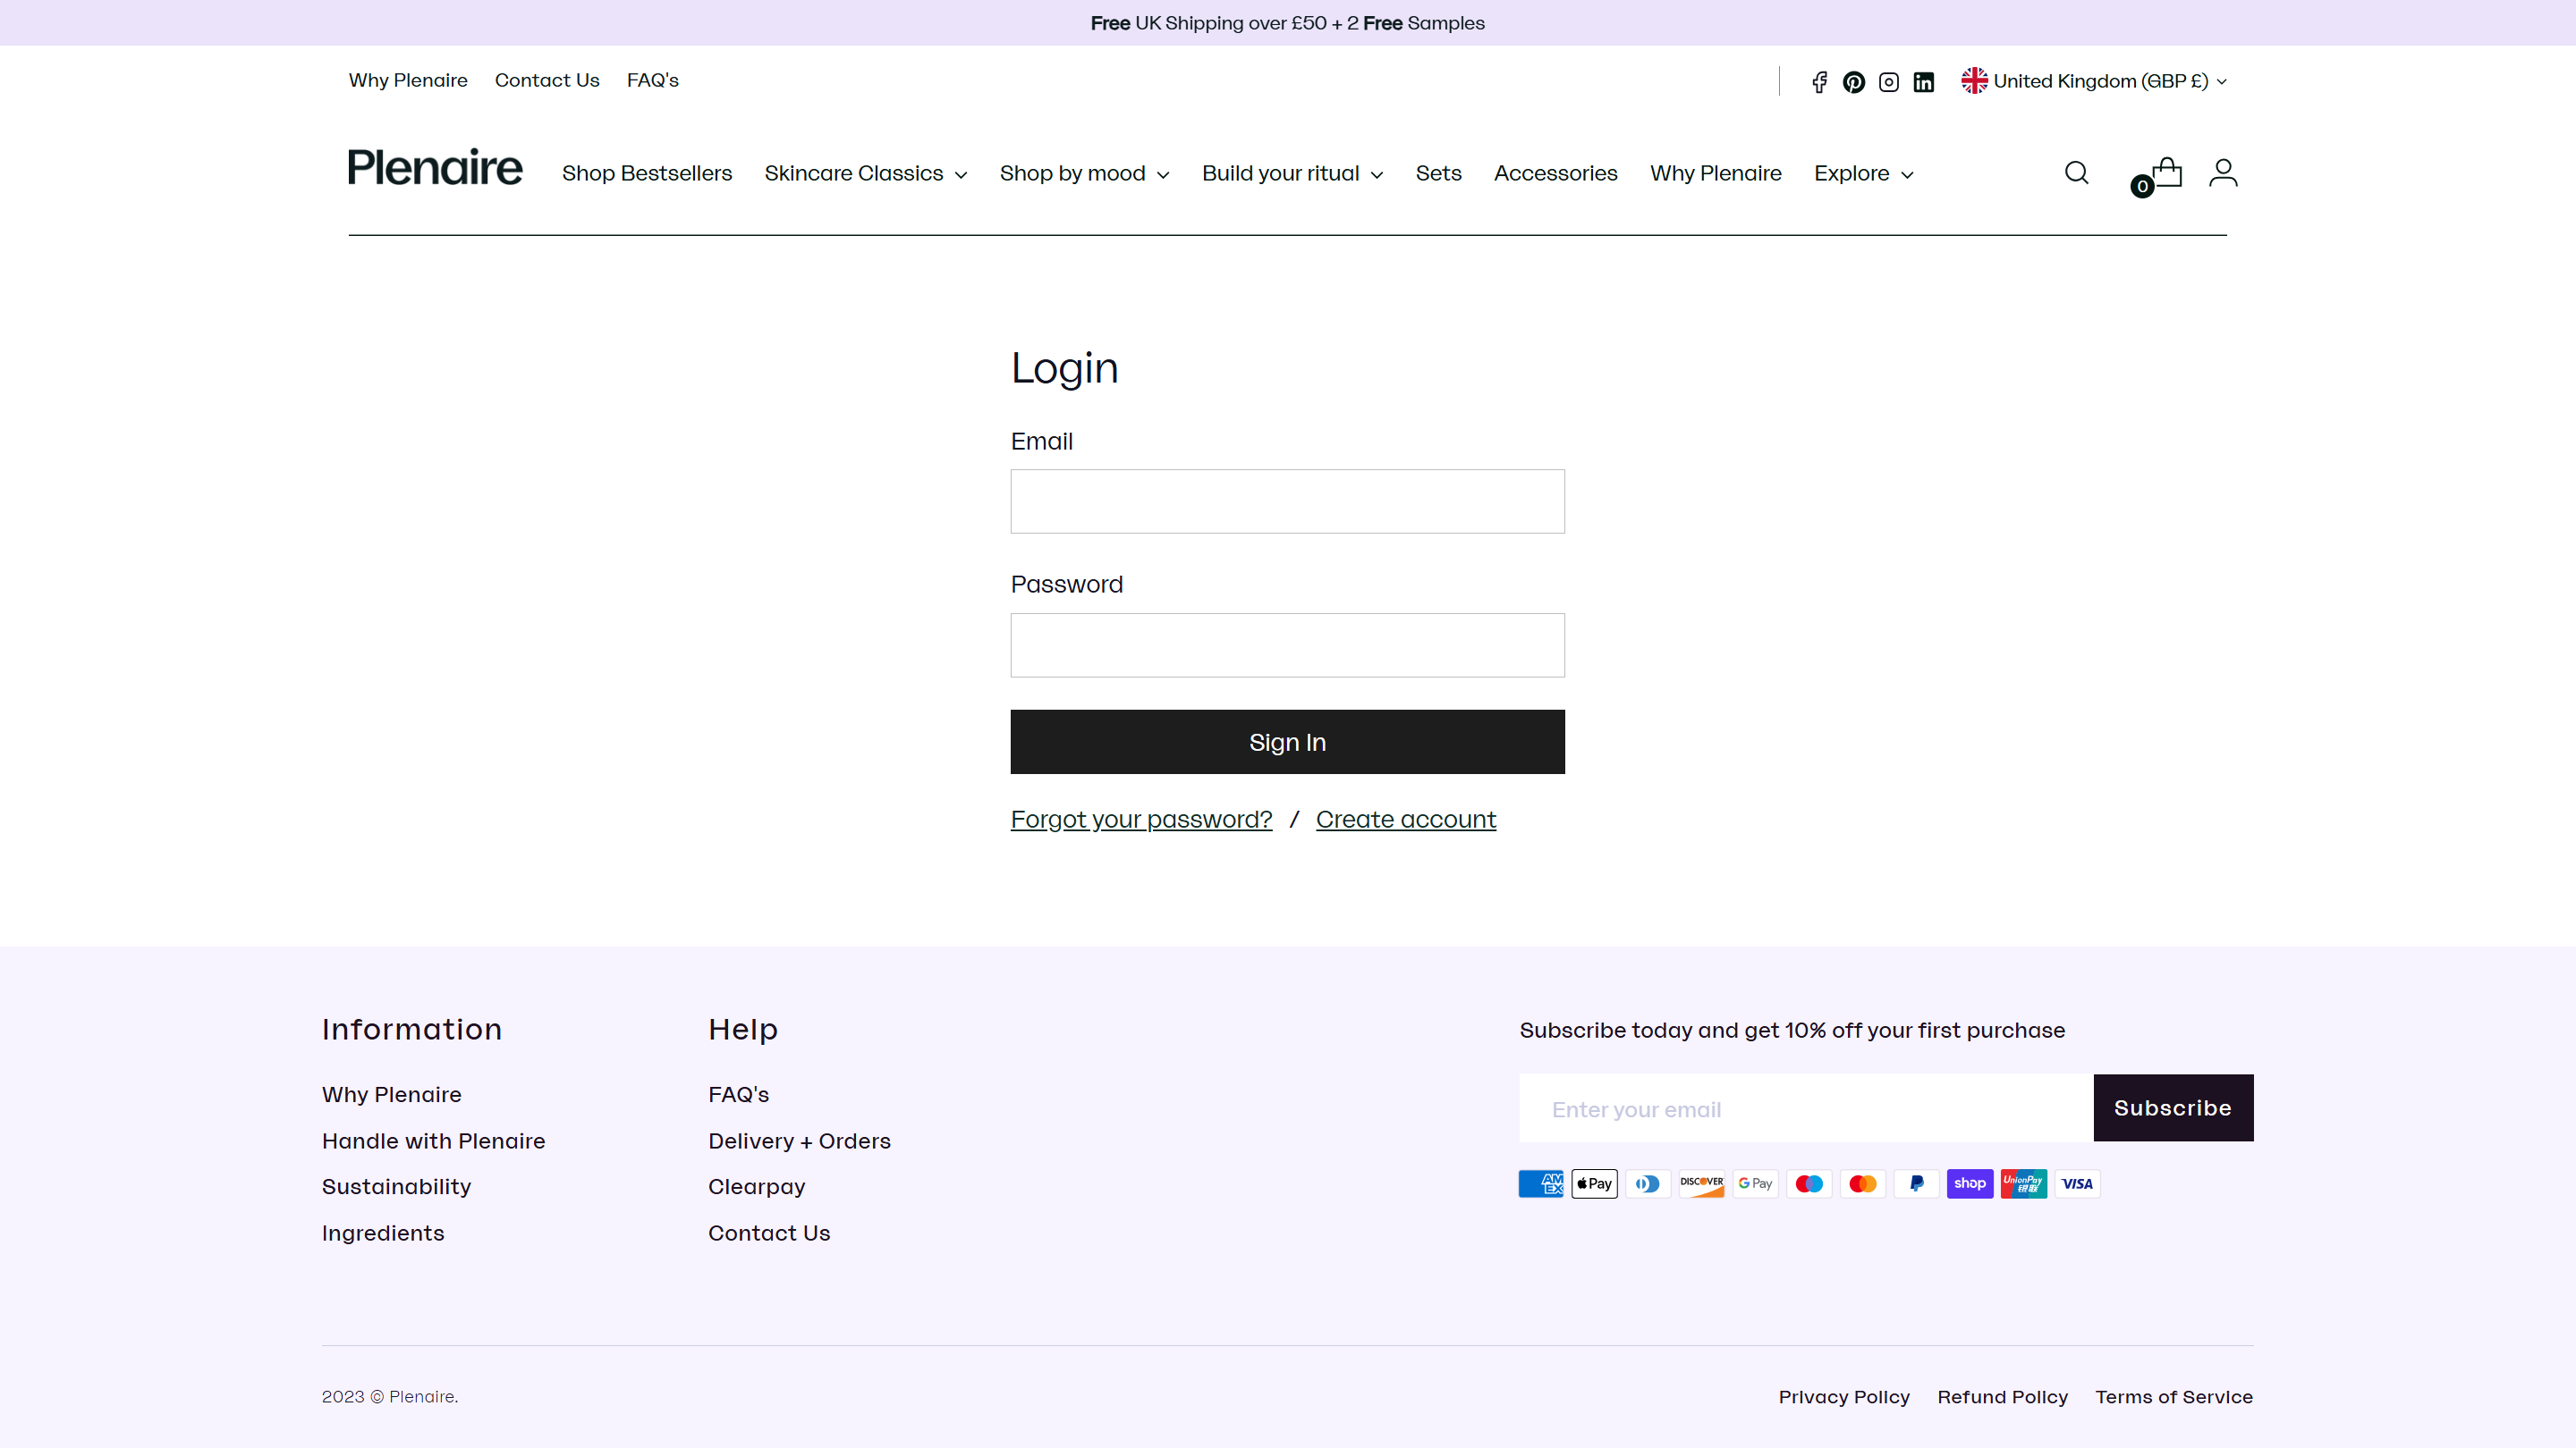This screenshot has height=1448, width=2576.
Task: Focus the Email login field
Action: 1287,501
